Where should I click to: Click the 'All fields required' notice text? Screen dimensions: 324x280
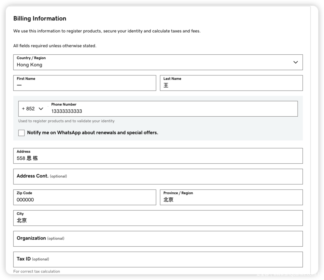coord(55,46)
